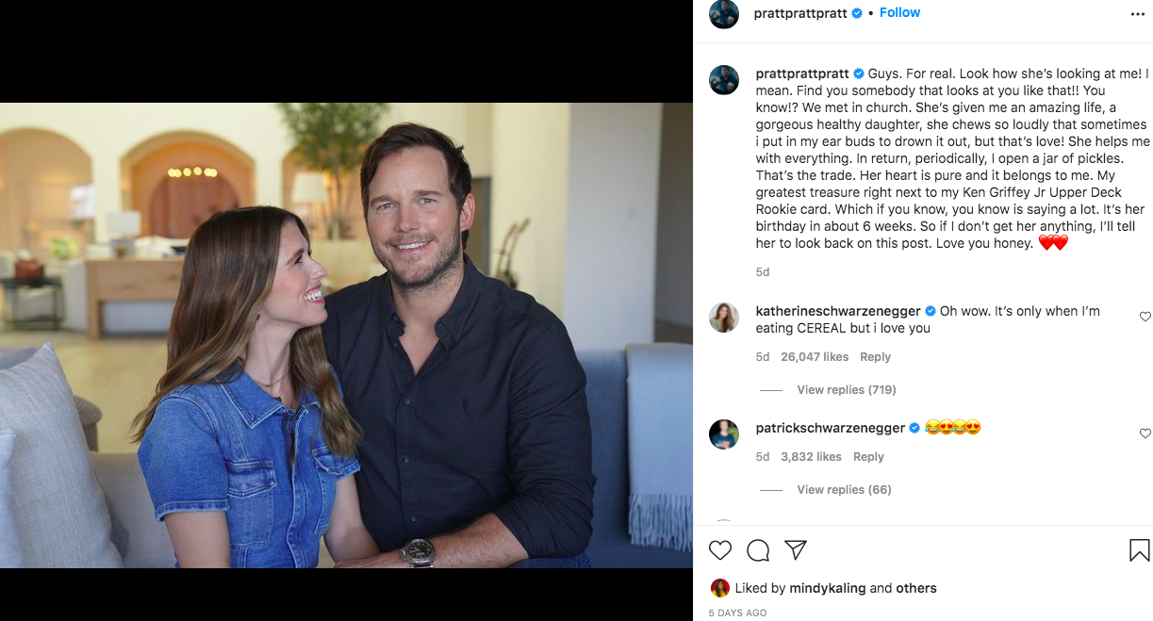
Task: Click mindykaling's small avatar by likes
Action: (720, 588)
